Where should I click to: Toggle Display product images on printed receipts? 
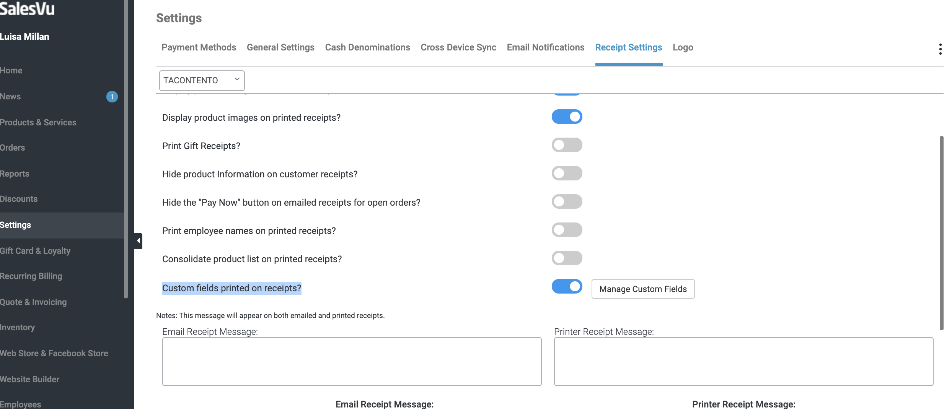tap(567, 117)
